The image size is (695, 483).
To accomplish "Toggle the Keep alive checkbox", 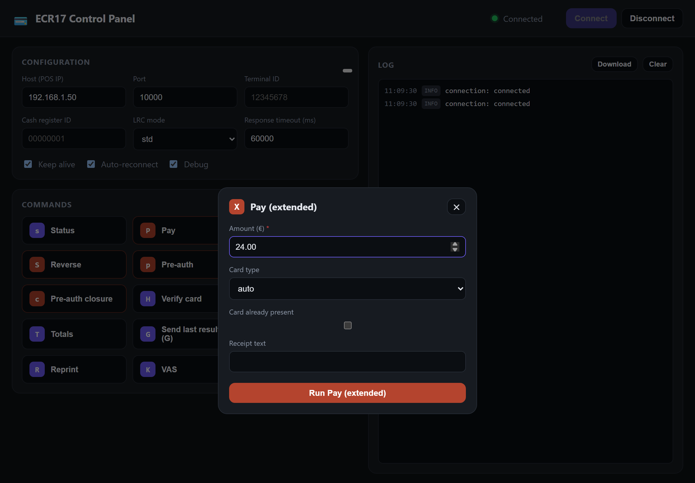I will 28,164.
